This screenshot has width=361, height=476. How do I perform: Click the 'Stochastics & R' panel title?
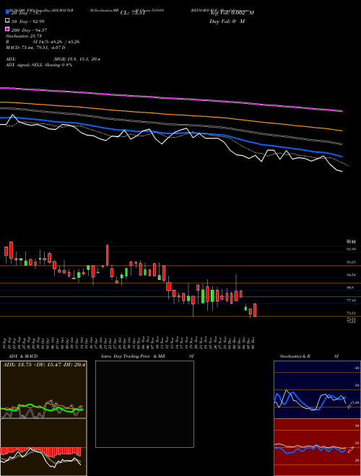pyautogui.click(x=295, y=356)
